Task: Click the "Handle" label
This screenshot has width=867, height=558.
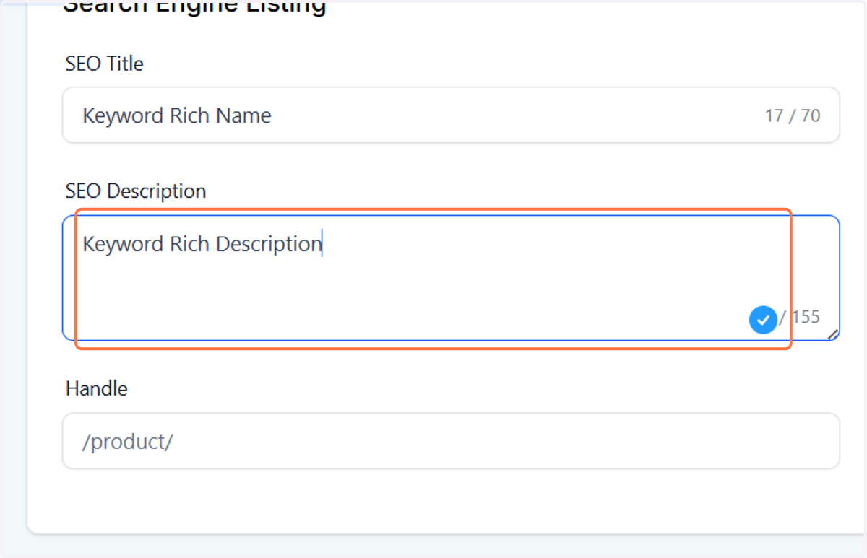Action: (97, 388)
